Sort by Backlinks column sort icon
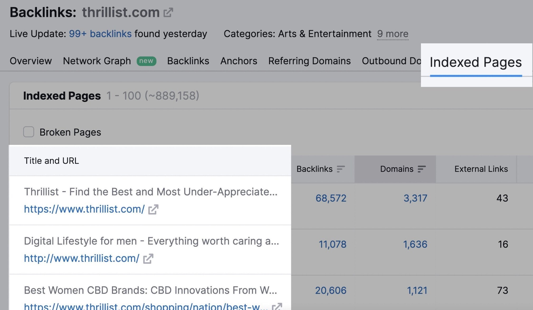The height and width of the screenshot is (310, 533). coord(341,169)
